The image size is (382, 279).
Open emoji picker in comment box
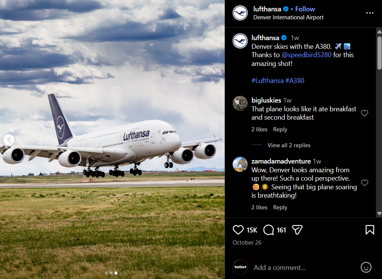pyautogui.click(x=366, y=267)
